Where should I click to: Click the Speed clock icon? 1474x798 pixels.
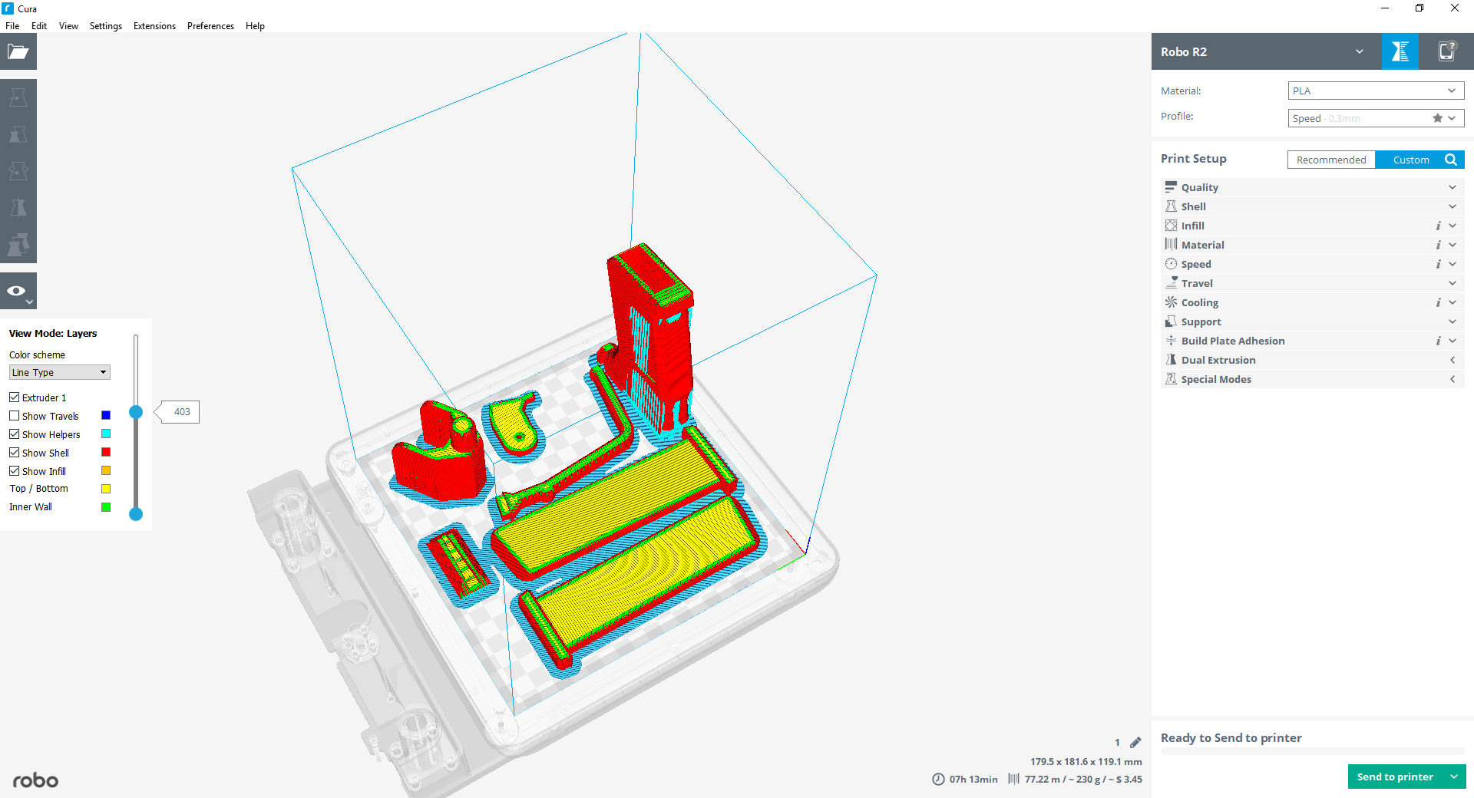[1171, 264]
